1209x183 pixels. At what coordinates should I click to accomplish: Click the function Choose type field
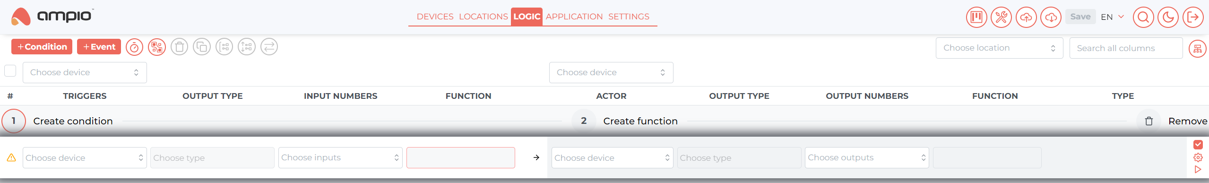pyautogui.click(x=739, y=157)
